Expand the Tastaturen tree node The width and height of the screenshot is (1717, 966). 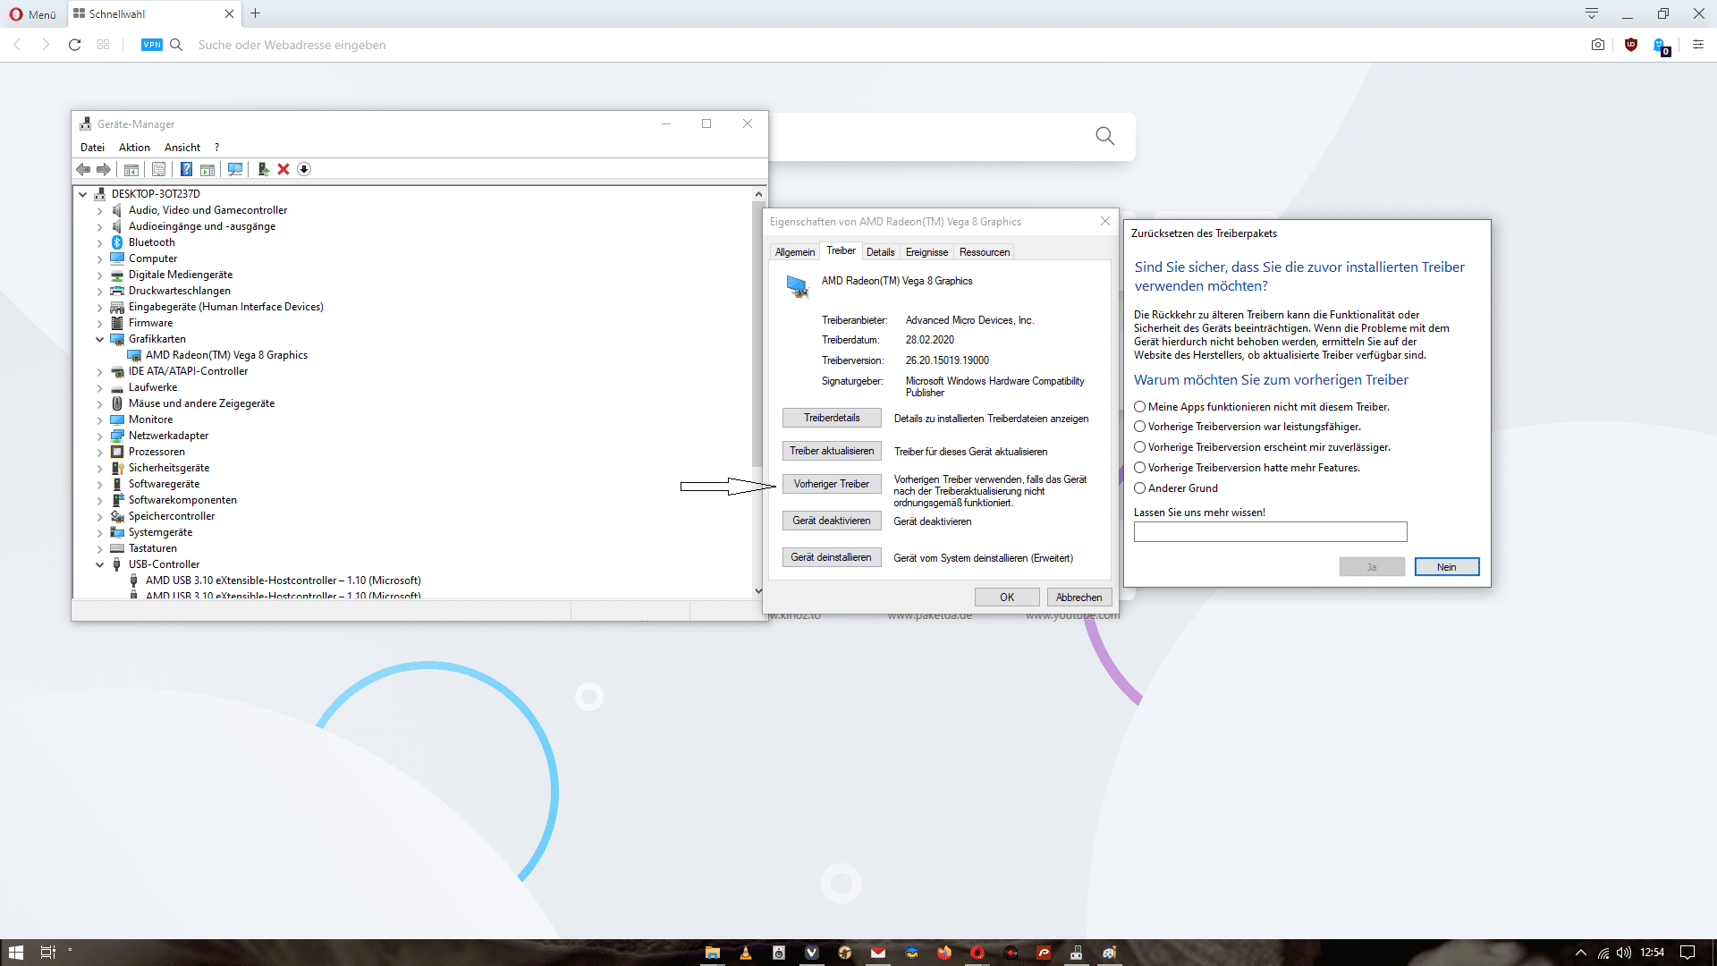coord(100,548)
